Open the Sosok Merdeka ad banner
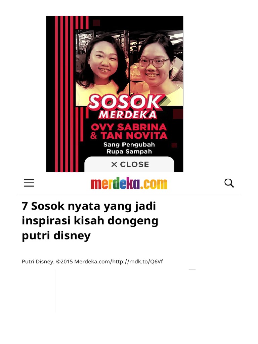 click(115, 94)
